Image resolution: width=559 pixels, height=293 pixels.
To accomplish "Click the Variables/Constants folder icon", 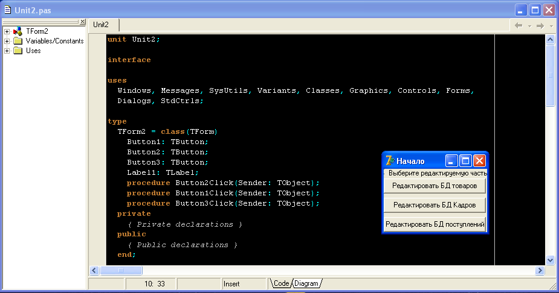I will [x=18, y=41].
